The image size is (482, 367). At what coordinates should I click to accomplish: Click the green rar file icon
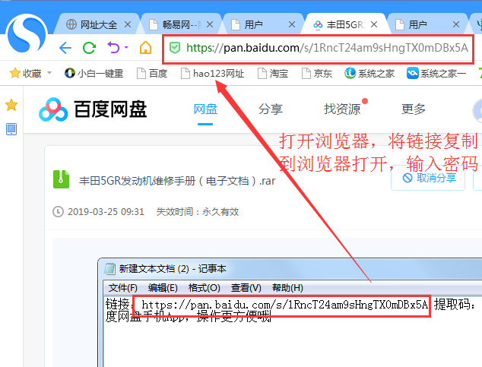tap(61, 179)
